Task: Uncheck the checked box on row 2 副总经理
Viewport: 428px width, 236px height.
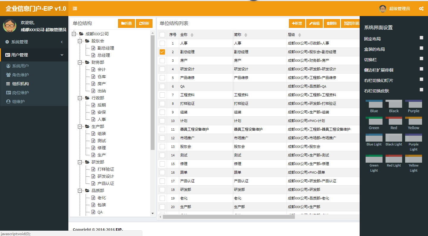Action: [x=162, y=52]
